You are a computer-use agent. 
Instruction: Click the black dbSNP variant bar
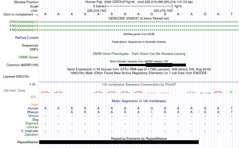(152, 65)
